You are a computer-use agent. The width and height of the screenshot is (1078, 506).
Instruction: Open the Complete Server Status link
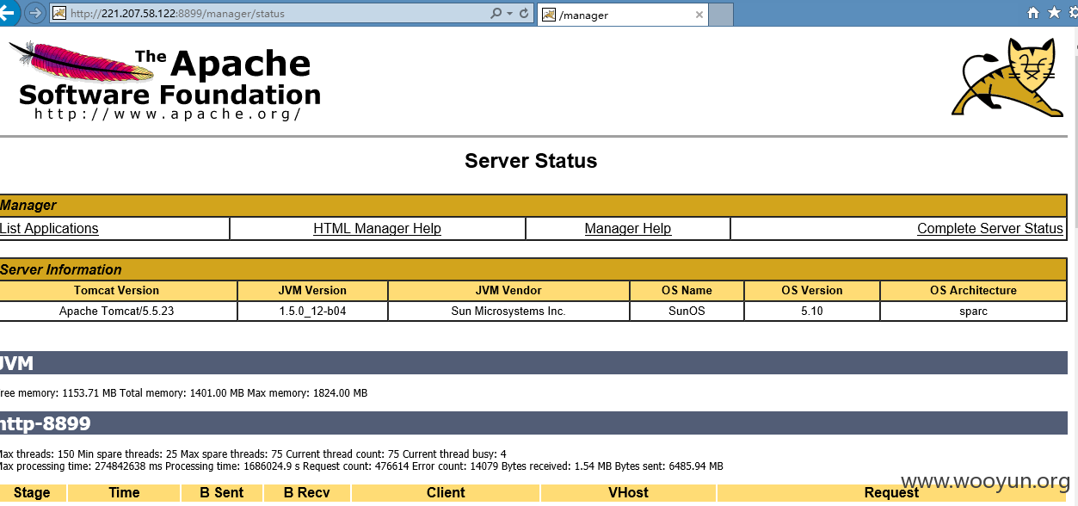990,228
